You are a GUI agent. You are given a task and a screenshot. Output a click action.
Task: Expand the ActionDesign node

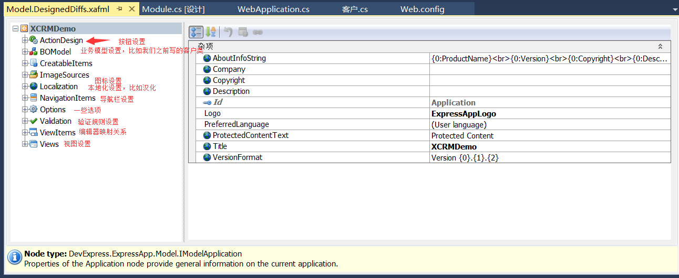pos(25,40)
